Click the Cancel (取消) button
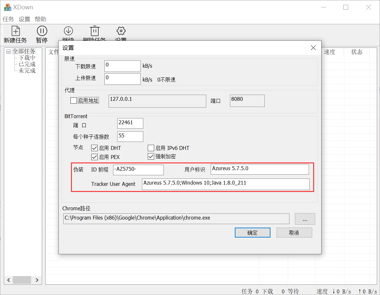The height and width of the screenshot is (295, 380). point(294,233)
